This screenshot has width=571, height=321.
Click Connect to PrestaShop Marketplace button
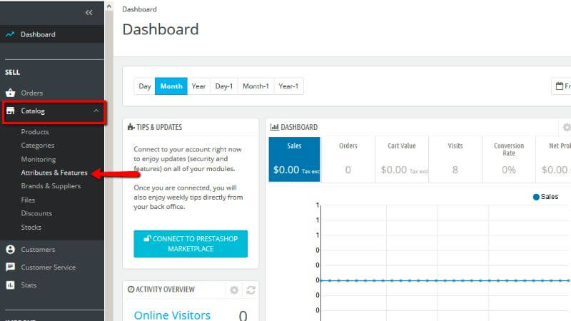(x=191, y=244)
